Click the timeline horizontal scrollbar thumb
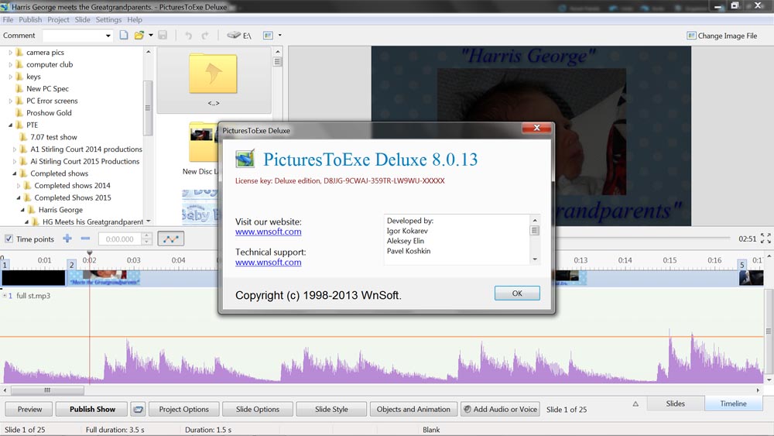 47,390
